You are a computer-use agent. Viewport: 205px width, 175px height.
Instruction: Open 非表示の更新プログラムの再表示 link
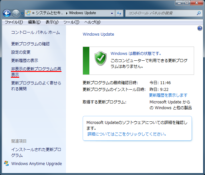pyautogui.click(x=36, y=69)
